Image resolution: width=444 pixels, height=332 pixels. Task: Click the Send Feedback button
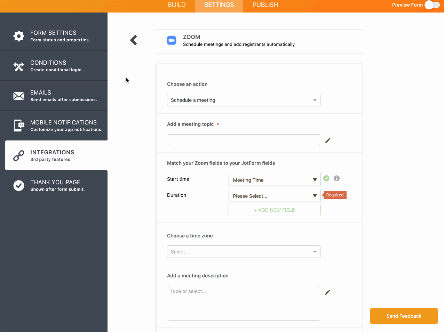(404, 316)
